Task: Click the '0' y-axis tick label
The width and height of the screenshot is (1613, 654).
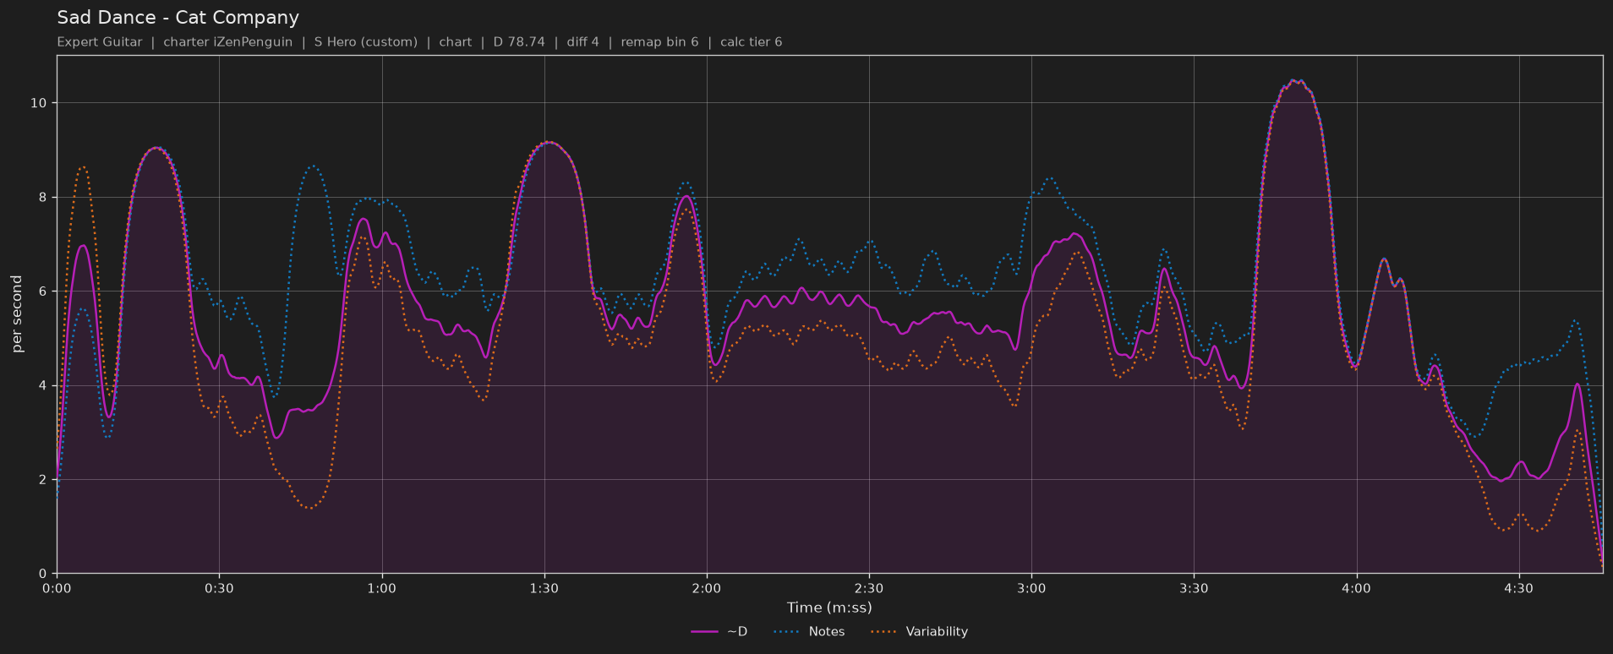Action: pos(43,574)
